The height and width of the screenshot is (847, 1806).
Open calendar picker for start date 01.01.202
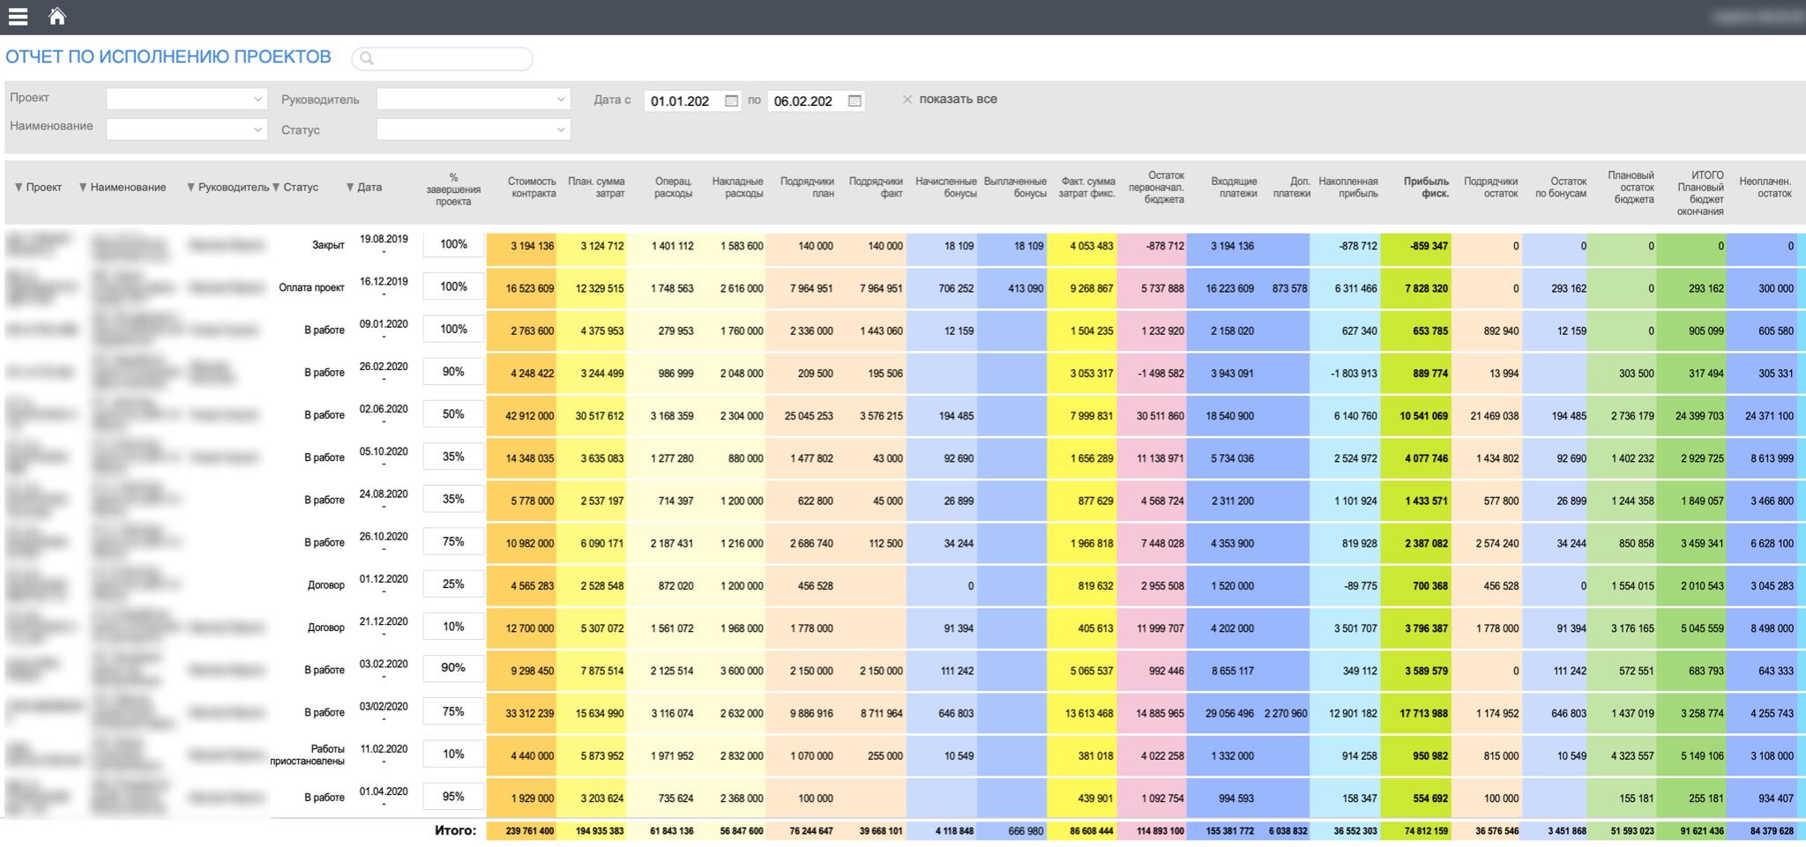click(x=731, y=100)
